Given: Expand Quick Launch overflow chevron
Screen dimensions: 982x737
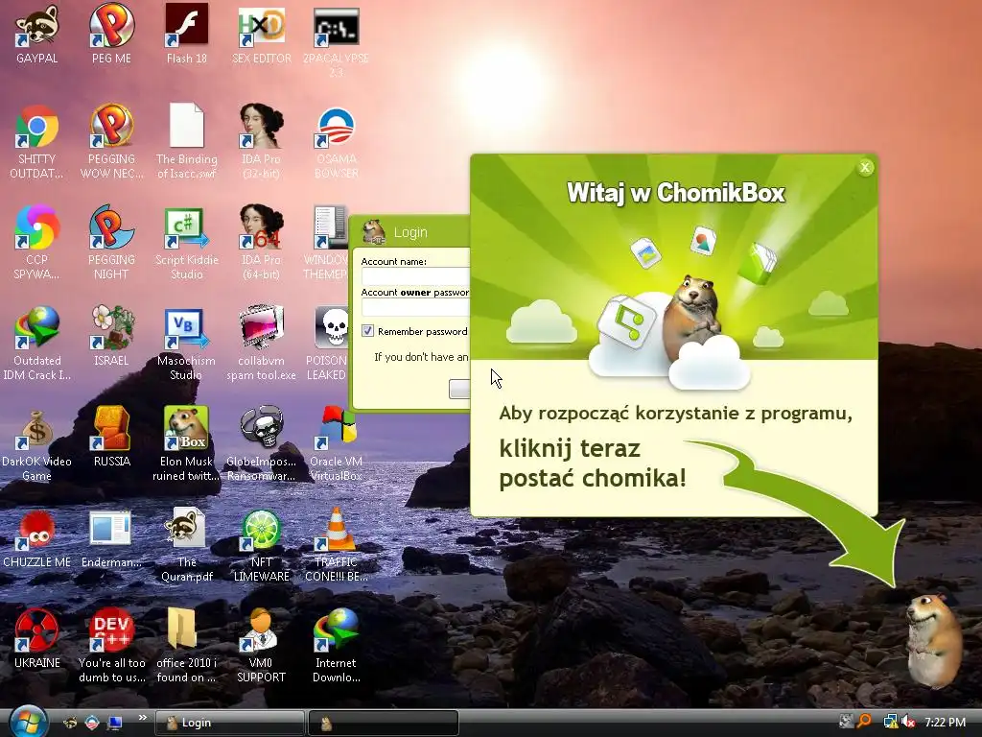Looking at the screenshot, I should [142, 718].
